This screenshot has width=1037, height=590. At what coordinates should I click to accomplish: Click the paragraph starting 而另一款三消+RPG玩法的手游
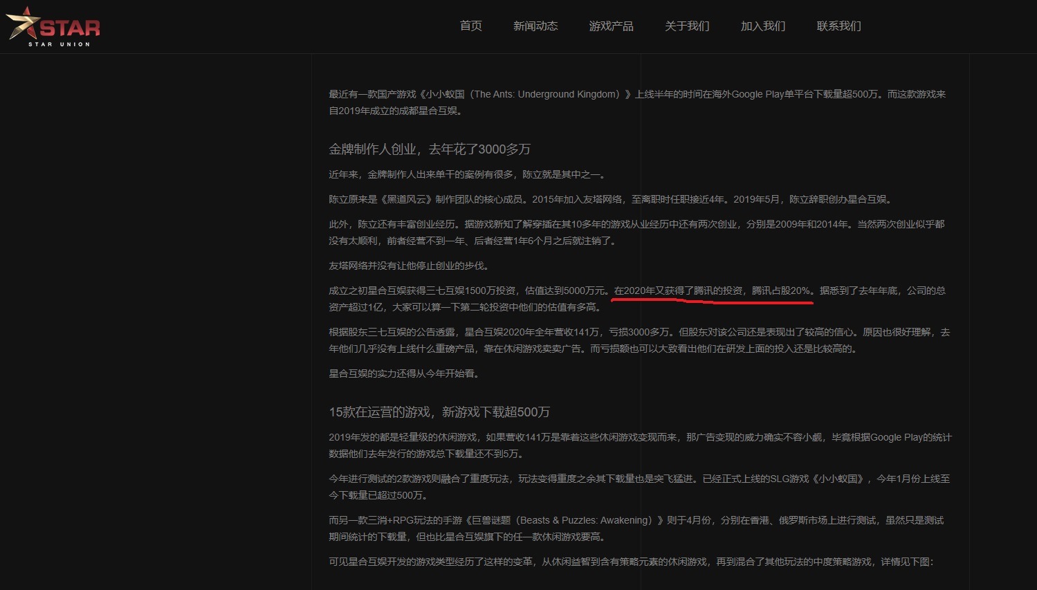point(636,528)
